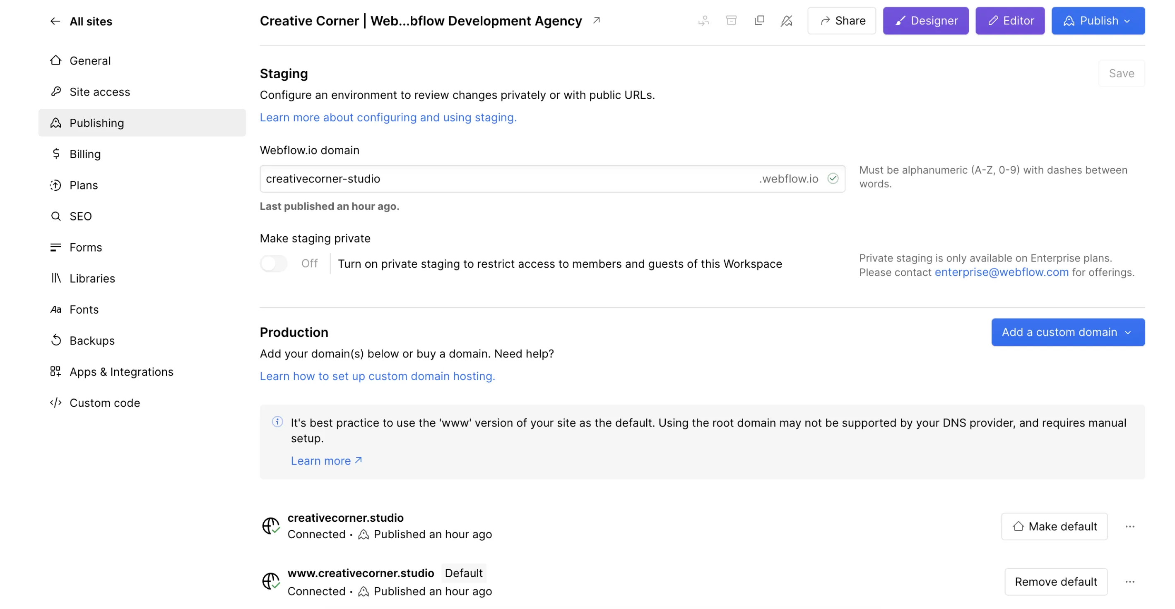Open Libraries settings
1175x609 pixels.
point(142,278)
